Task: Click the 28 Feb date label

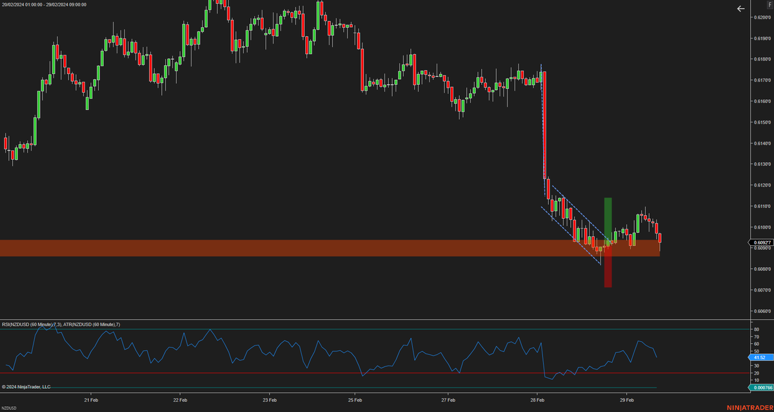Action: pos(537,399)
